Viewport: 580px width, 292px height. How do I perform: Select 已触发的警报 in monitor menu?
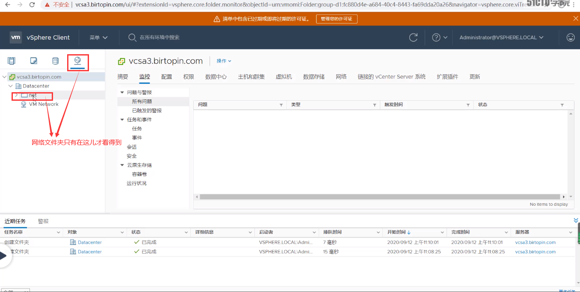147,111
